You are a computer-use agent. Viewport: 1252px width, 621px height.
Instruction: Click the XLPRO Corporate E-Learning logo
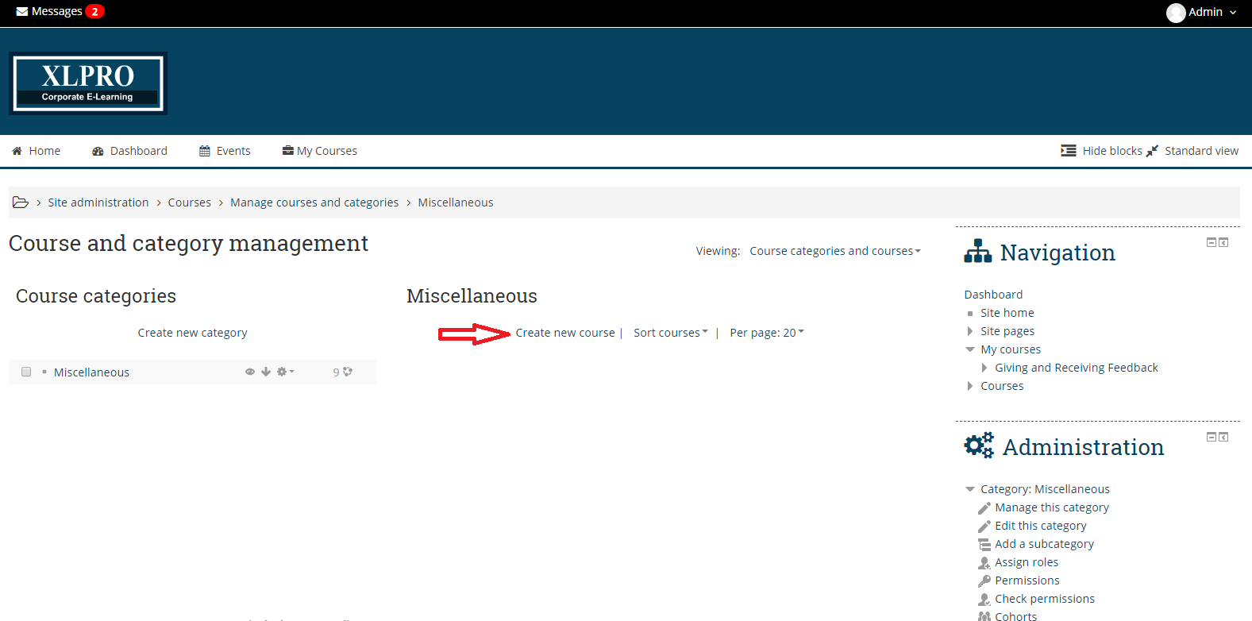coord(88,83)
